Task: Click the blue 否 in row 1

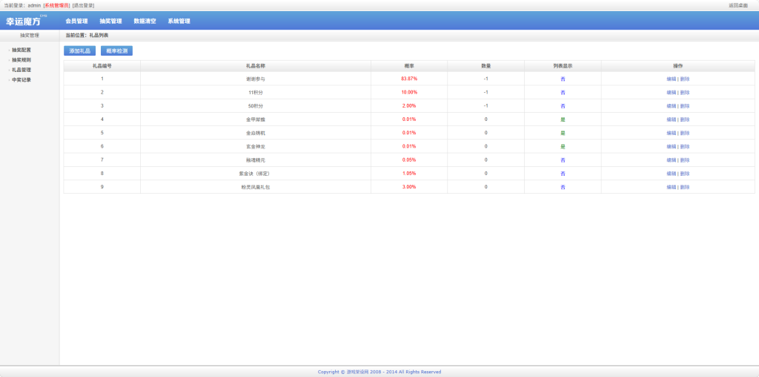Action: tap(563, 79)
